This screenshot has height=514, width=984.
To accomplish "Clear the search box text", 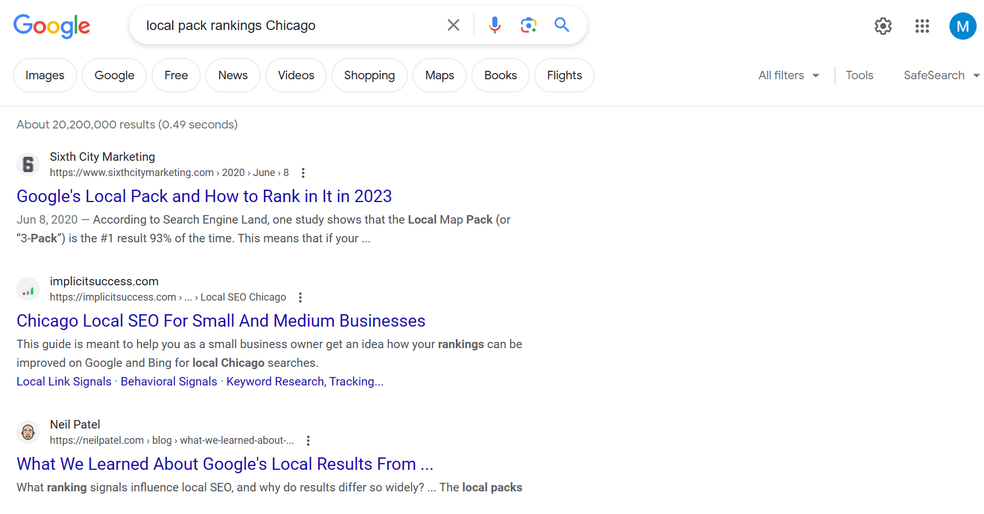I will 453,25.
